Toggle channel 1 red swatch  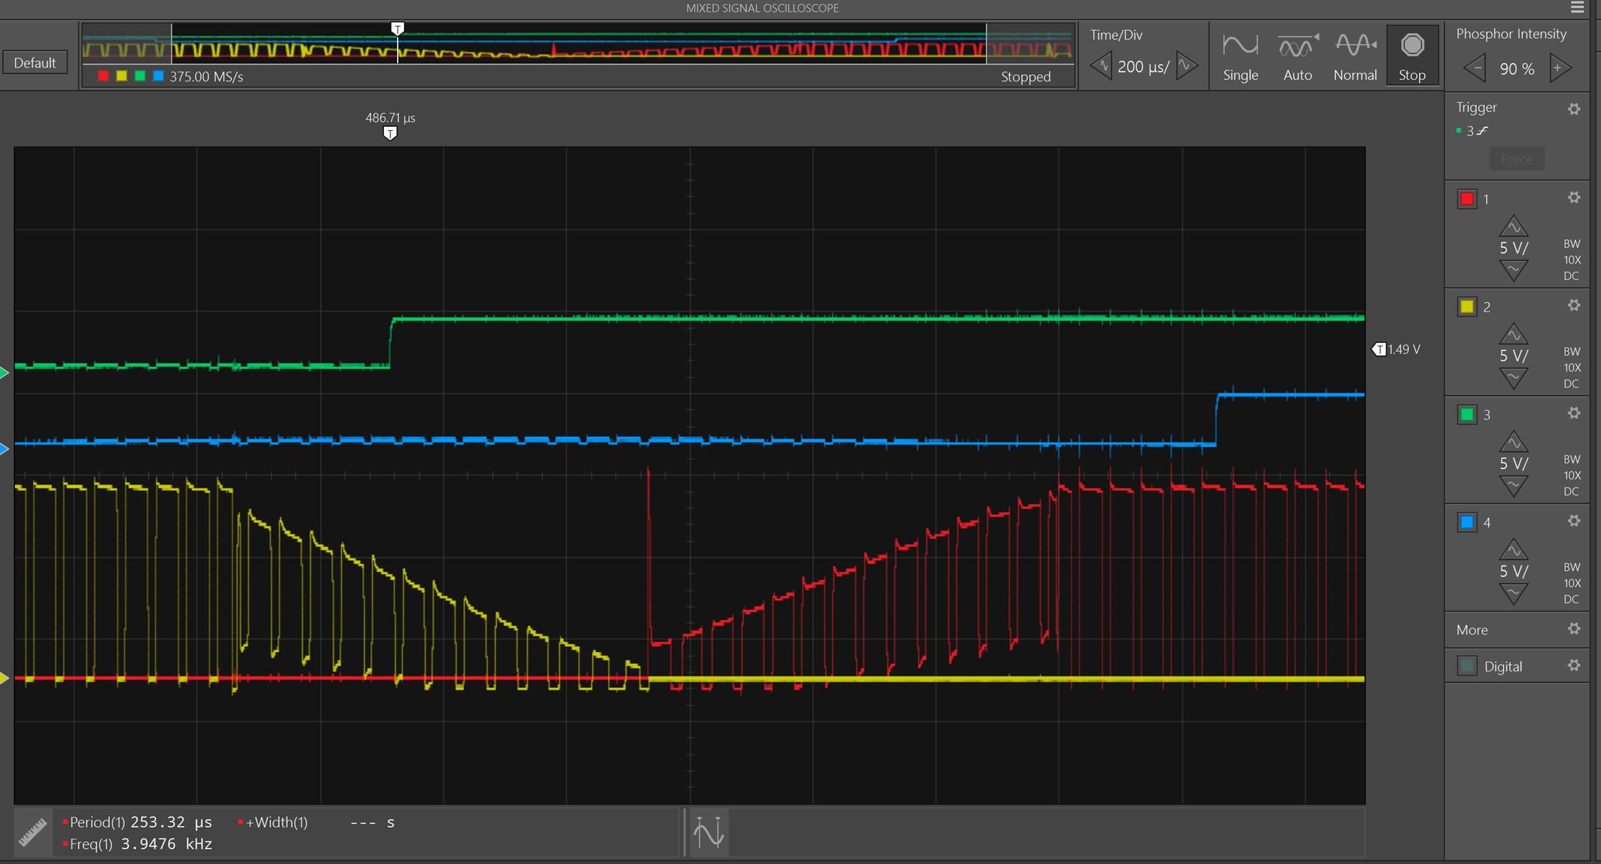(x=1467, y=198)
